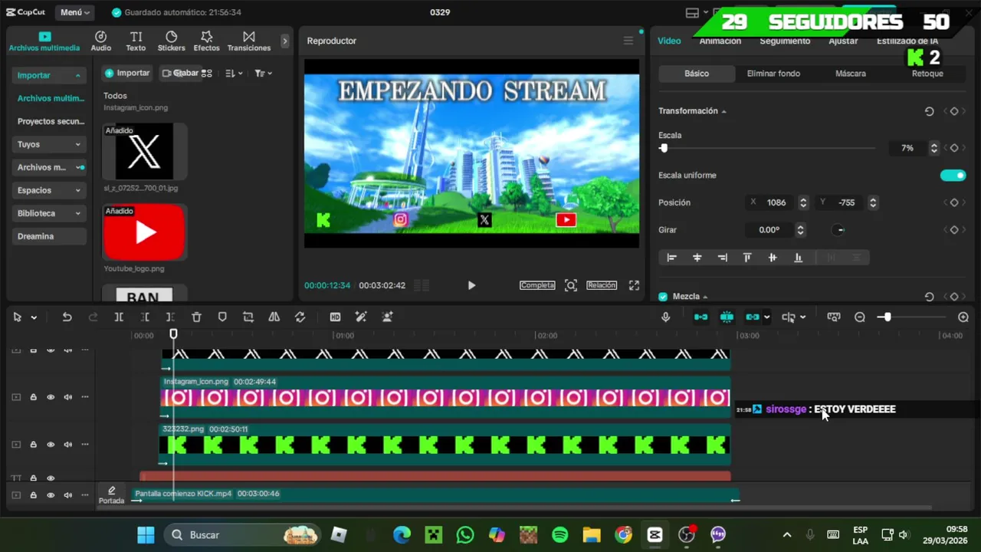This screenshot has width=981, height=552.
Task: Select the Crop tool in the timeline toolbar
Action: [248, 317]
